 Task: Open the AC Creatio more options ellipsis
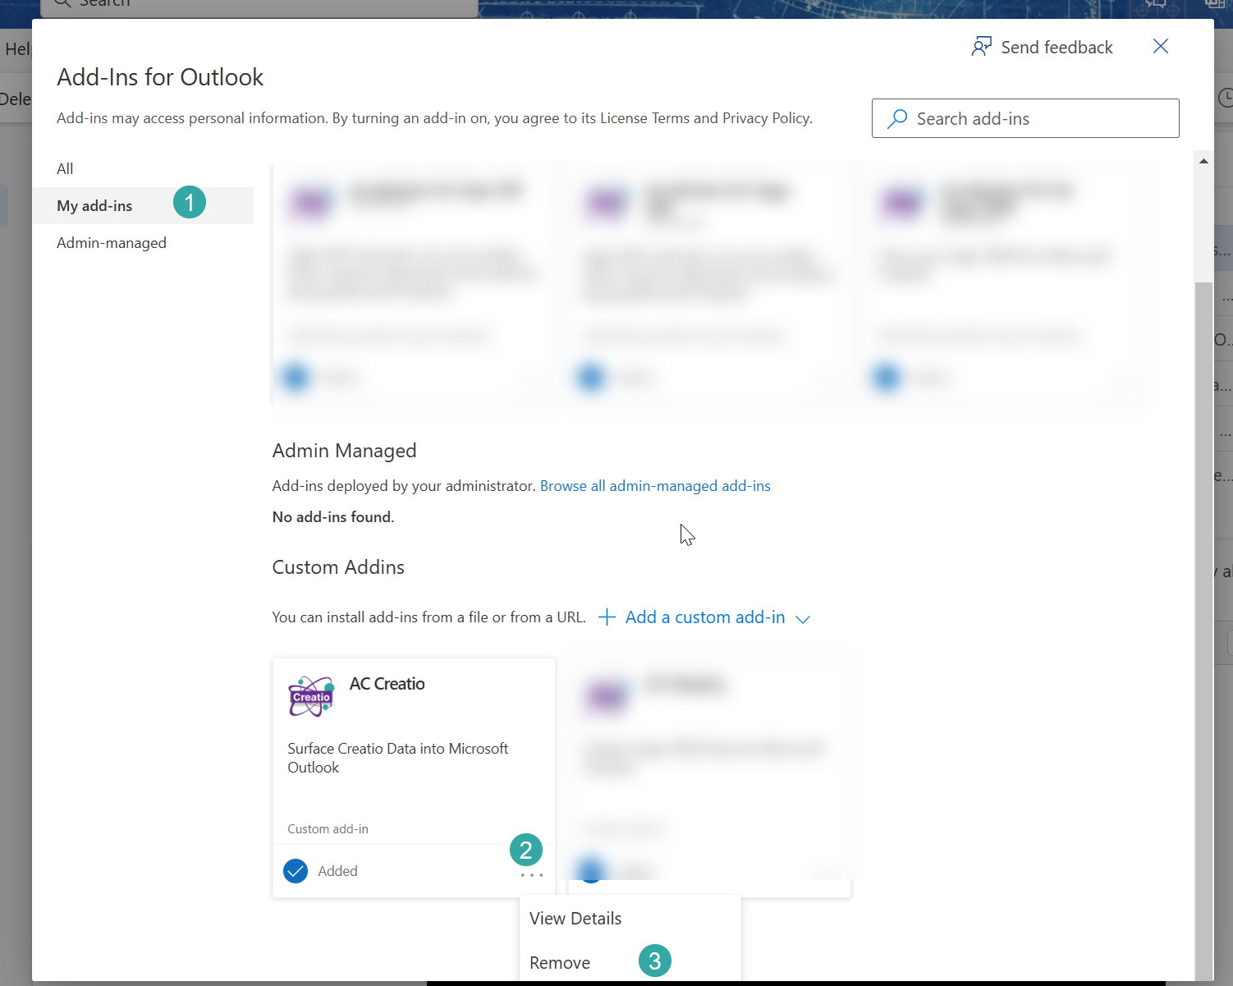pyautogui.click(x=532, y=875)
